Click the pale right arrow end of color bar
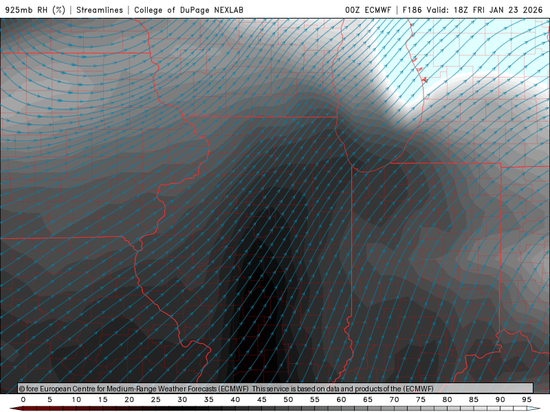This screenshot has width=550, height=412. coord(533,409)
